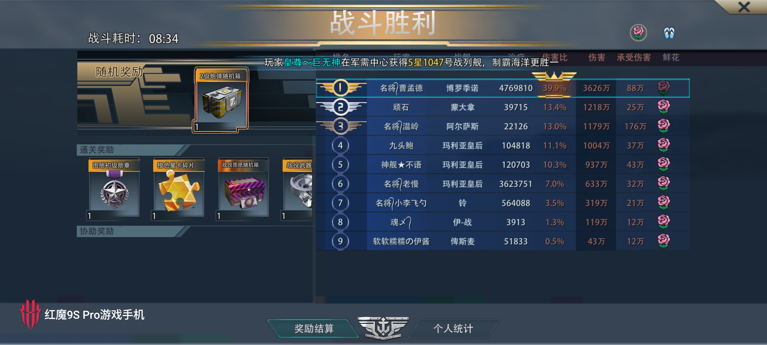Send a rose to 名将温岭
The height and width of the screenshot is (345, 767).
663,126
